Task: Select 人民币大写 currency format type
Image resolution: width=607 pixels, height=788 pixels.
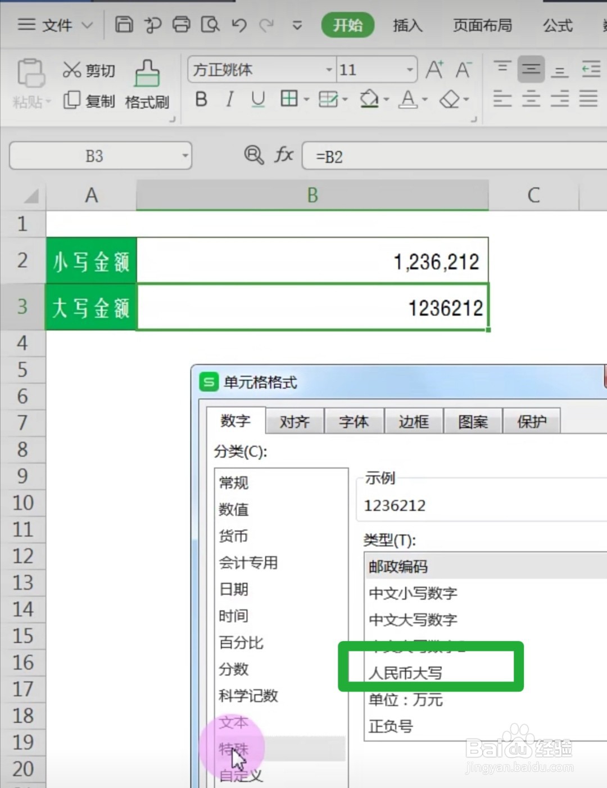Action: [406, 673]
